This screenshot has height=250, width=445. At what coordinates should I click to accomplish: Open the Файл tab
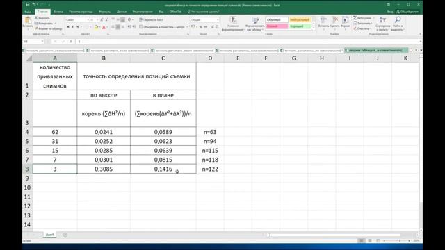[x=28, y=12]
